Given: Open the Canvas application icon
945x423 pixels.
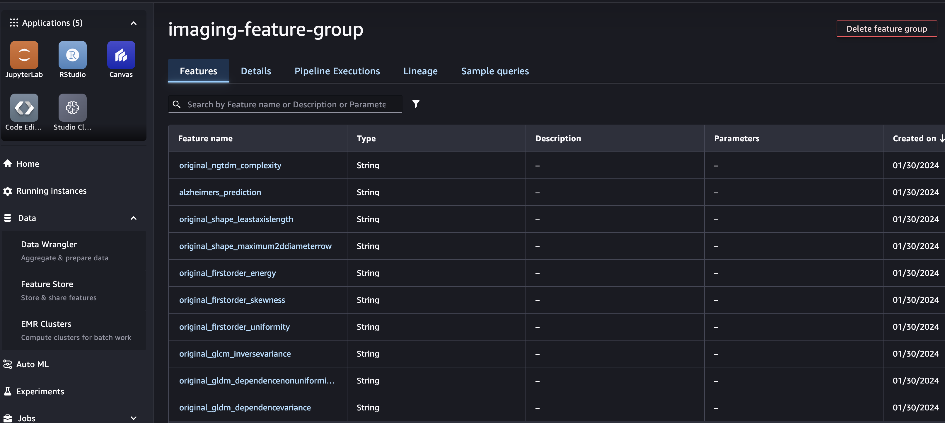Looking at the screenshot, I should pos(121,55).
